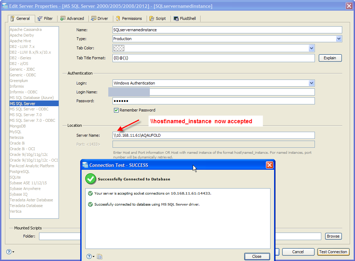
Task: Select Apache Cassandra in server list
Action: coord(26,30)
